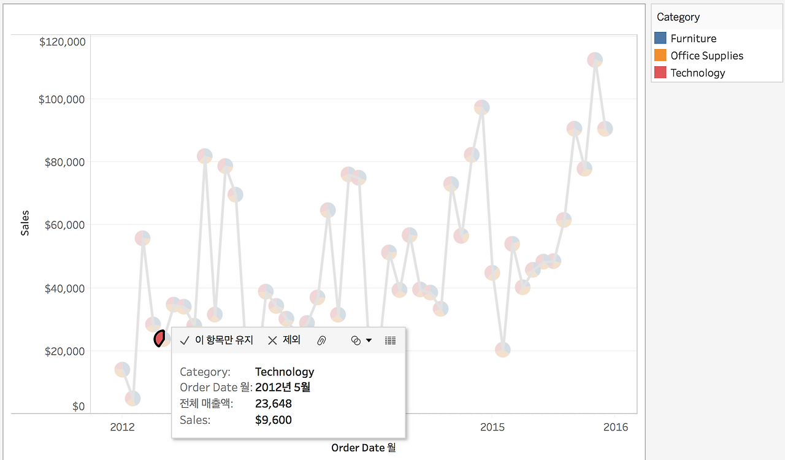The height and width of the screenshot is (460, 785).
Task: Highlight Office Supplies label in legend
Action: (706, 55)
